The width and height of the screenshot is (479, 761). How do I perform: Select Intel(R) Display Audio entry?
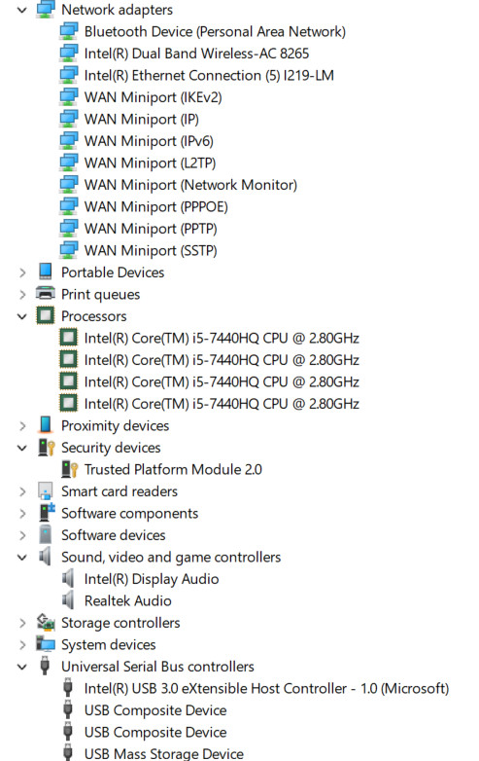tap(152, 579)
